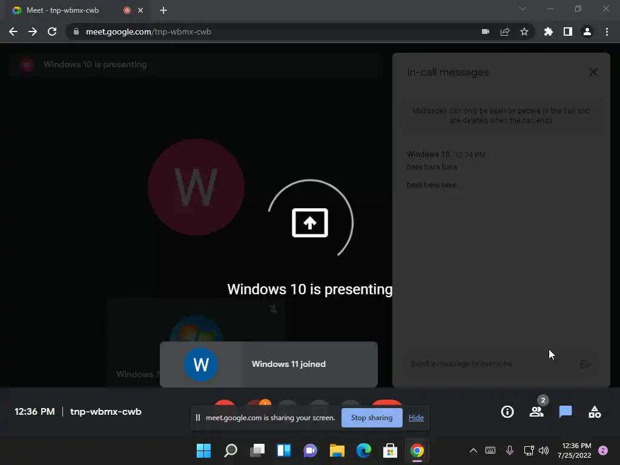Screen dimensions: 620x465
Task: Click the send message arrow icon
Action: pyautogui.click(x=585, y=364)
